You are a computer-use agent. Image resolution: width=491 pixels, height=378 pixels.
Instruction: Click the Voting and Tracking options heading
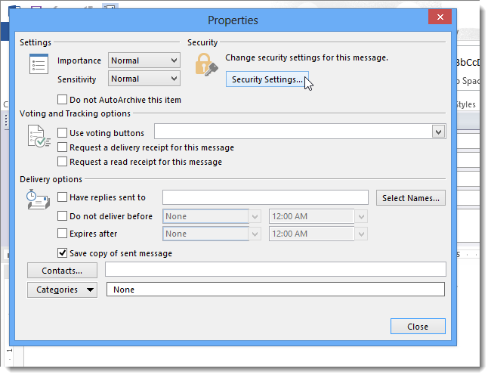tap(75, 113)
